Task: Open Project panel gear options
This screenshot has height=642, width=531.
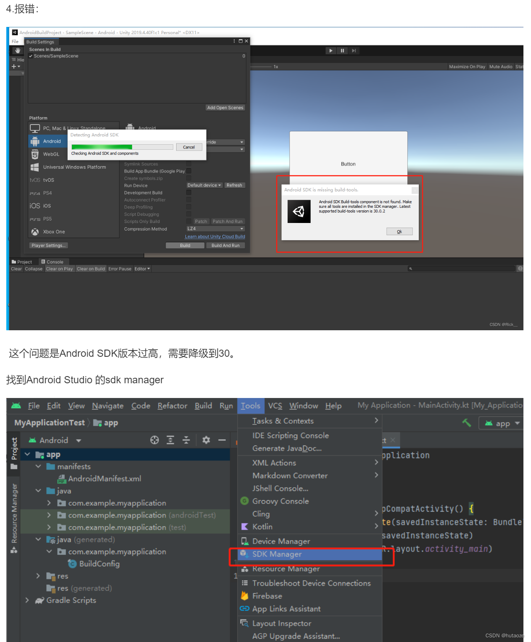Action: point(206,440)
